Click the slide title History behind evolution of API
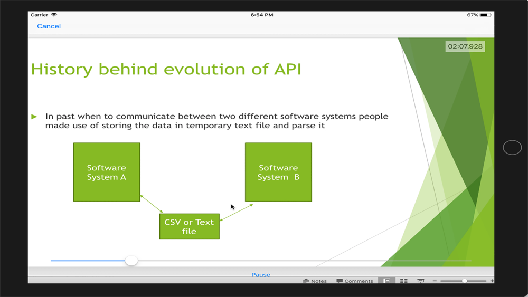 coord(166,69)
